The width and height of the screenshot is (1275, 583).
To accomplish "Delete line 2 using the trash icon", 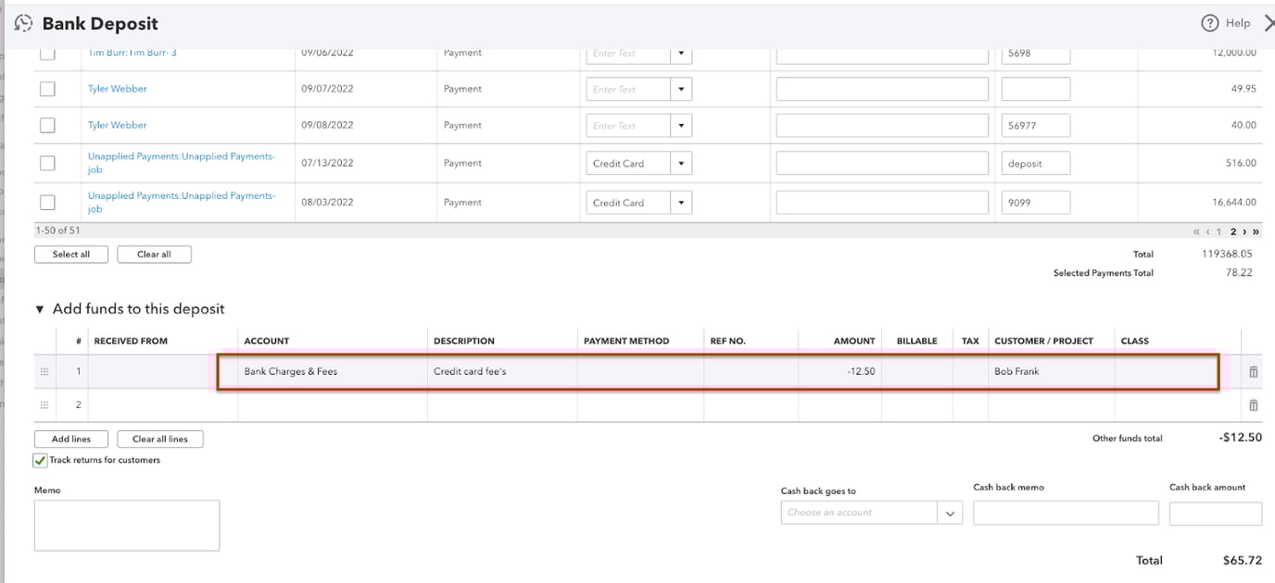I will 1253,404.
